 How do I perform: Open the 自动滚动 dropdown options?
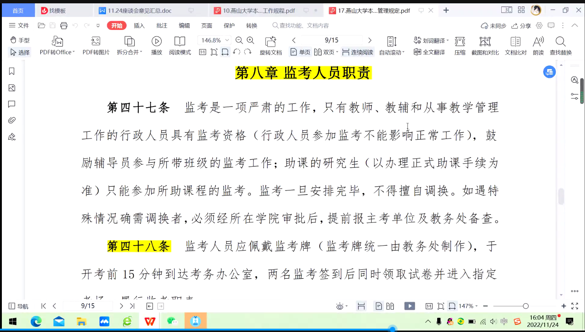[403, 52]
